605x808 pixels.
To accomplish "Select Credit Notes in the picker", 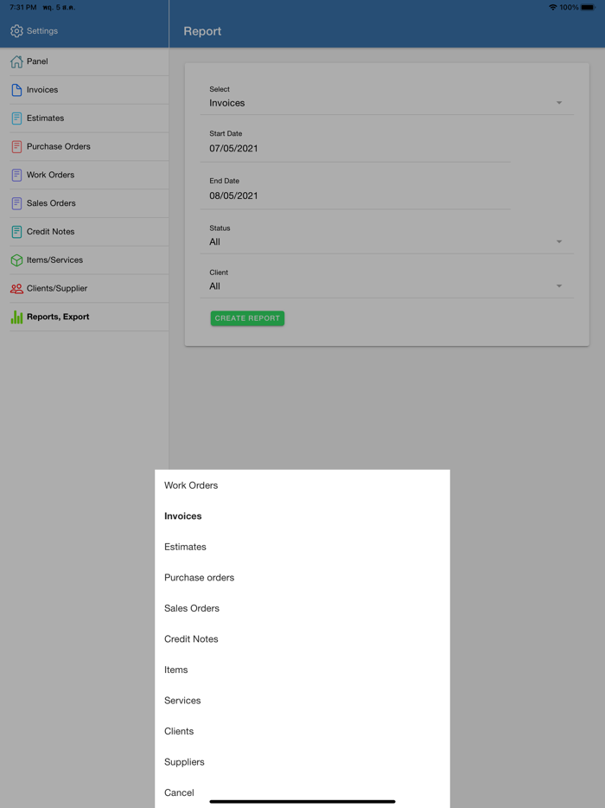I will click(x=302, y=639).
